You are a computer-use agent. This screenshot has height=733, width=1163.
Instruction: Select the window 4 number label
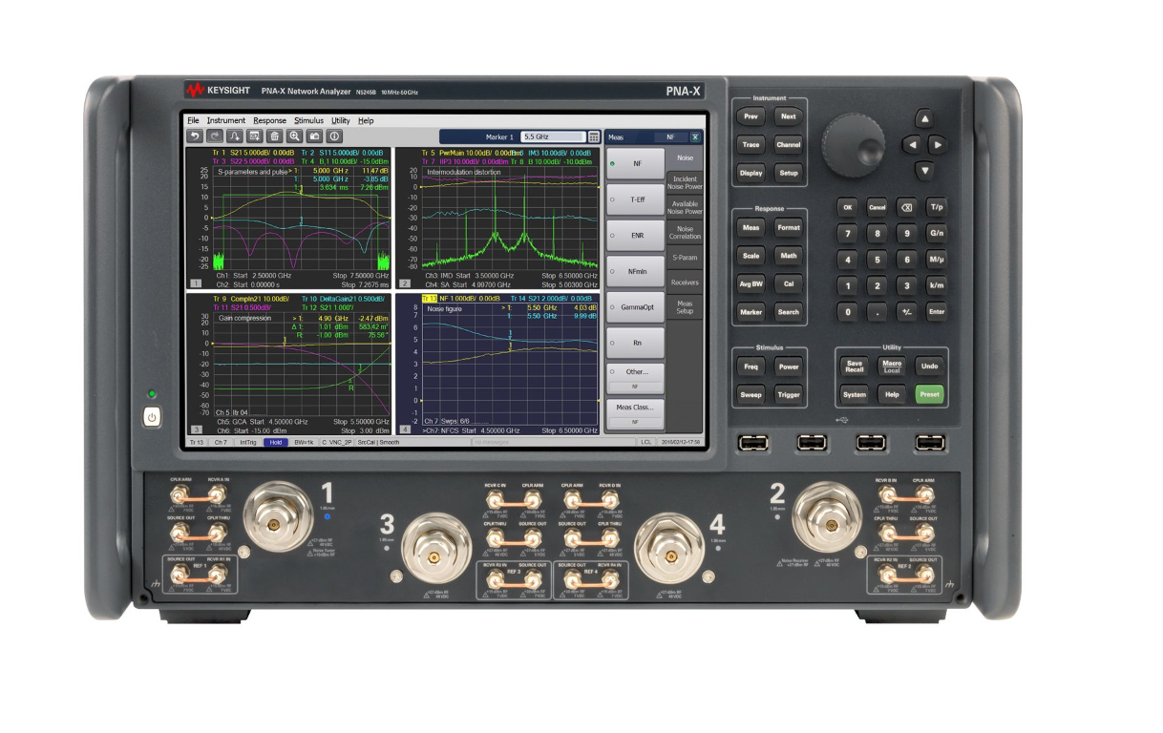click(404, 429)
